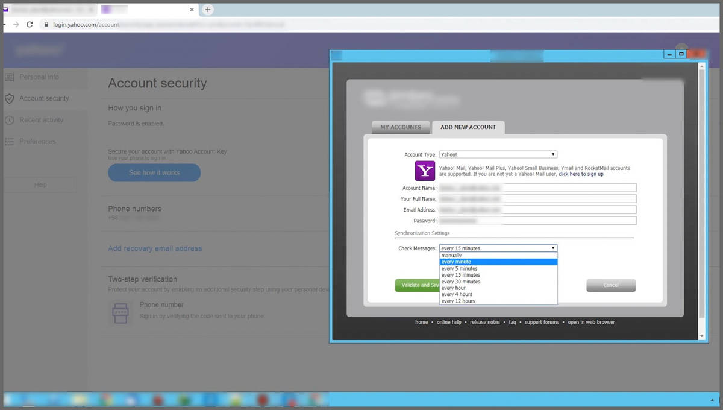Focus the Password field
This screenshot has width=723, height=410.
537,221
